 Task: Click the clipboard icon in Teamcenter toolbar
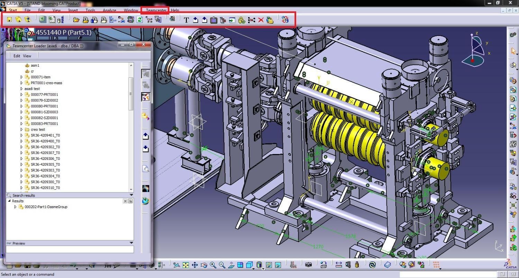tap(213, 20)
